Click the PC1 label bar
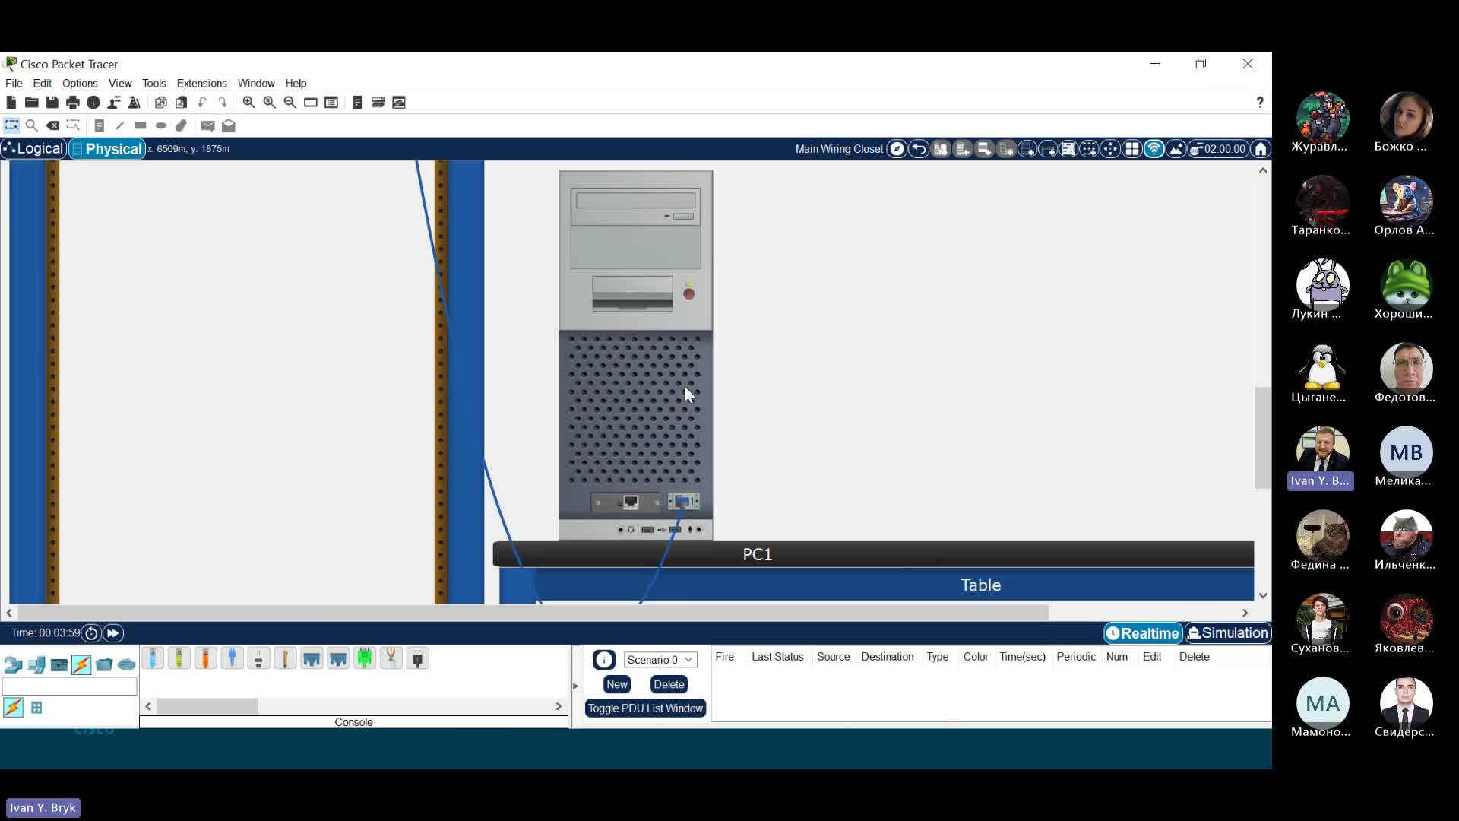This screenshot has width=1459, height=821. 873,554
